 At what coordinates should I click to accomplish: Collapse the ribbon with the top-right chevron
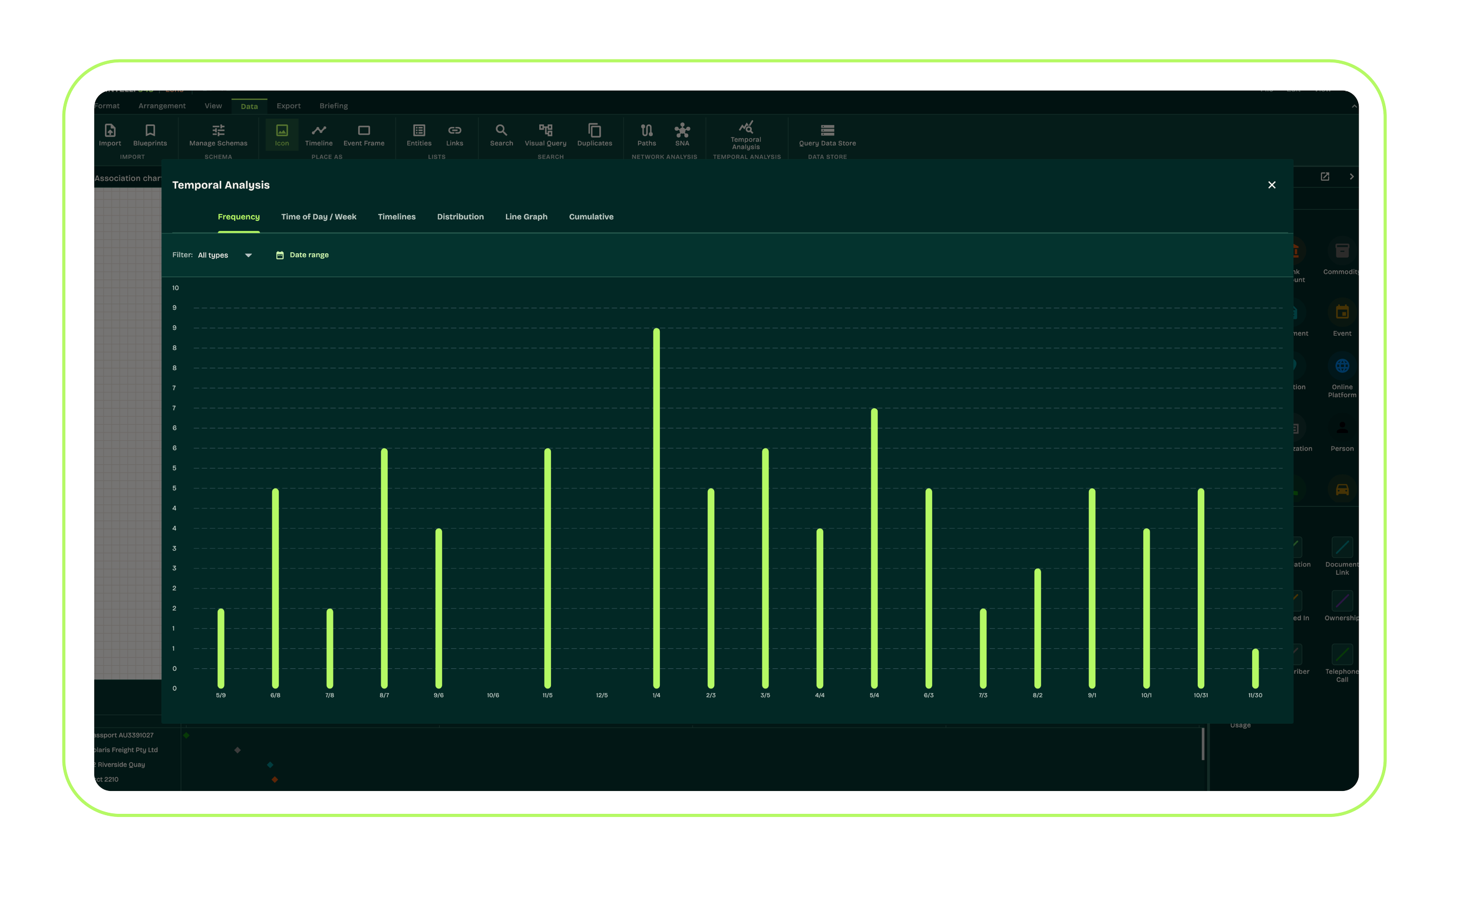1353,106
